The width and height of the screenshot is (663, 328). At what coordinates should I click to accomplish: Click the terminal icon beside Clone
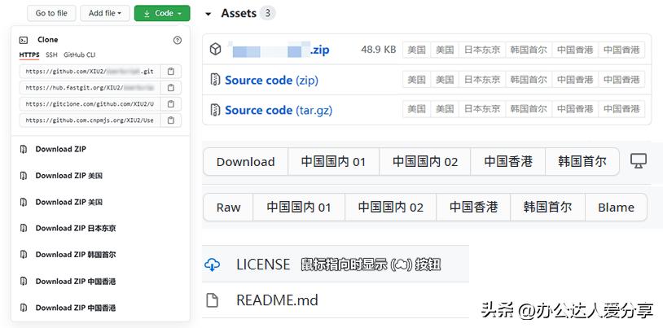coord(24,40)
